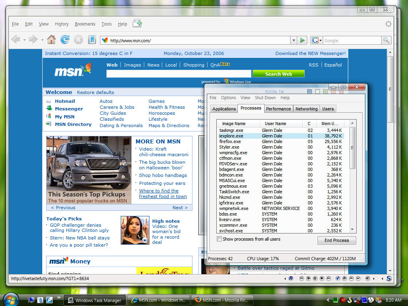Click scroll-down arrow of process list
Viewport: 408px width, 306px height.
[x=352, y=229]
